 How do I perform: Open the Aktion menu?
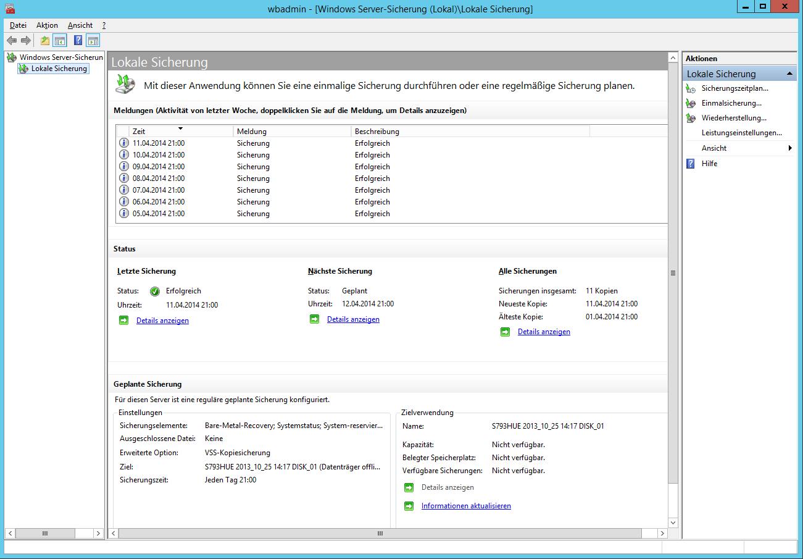tap(47, 25)
